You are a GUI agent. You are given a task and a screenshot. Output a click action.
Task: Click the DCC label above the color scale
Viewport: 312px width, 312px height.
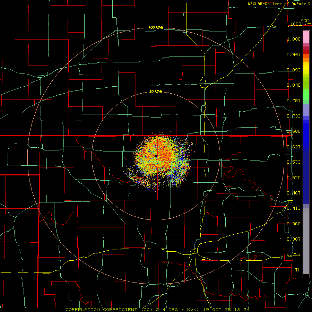click(x=304, y=21)
